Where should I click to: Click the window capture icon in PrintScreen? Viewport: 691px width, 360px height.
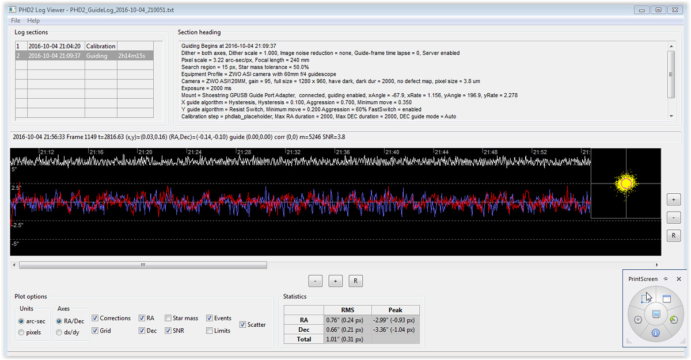tap(667, 299)
